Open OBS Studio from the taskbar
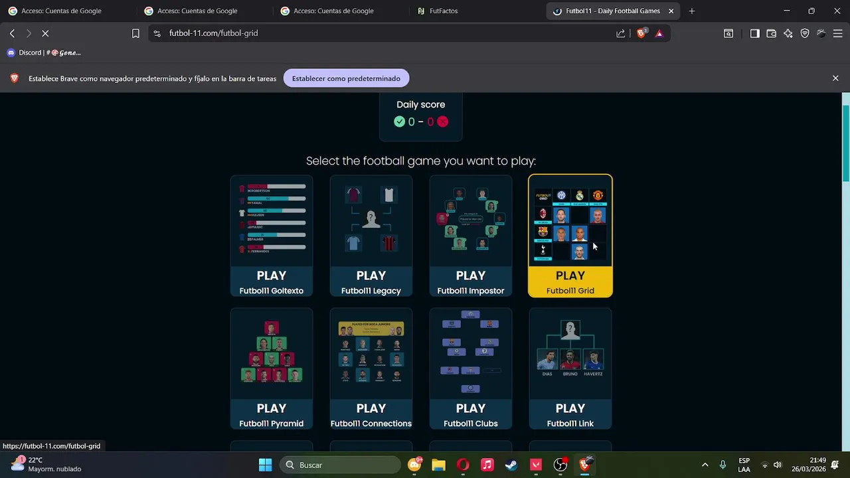The image size is (850, 478). click(560, 465)
